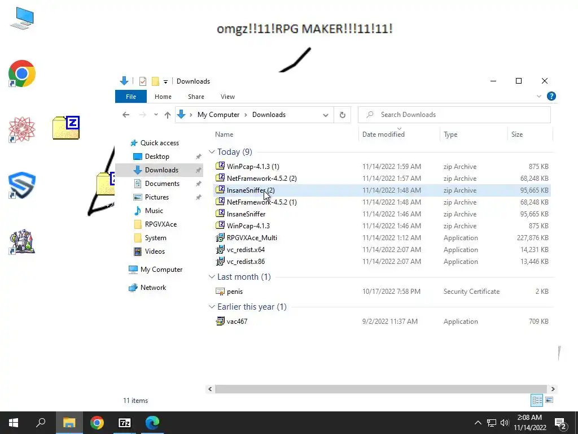Switch to the Share ribbon tab

point(196,97)
